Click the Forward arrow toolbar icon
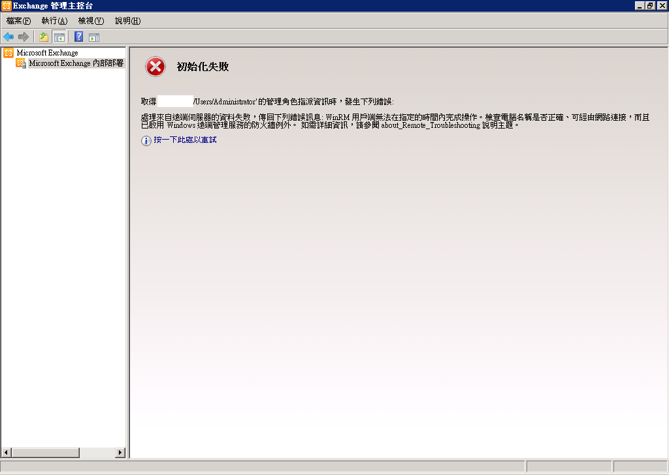The image size is (669, 475). [x=24, y=37]
